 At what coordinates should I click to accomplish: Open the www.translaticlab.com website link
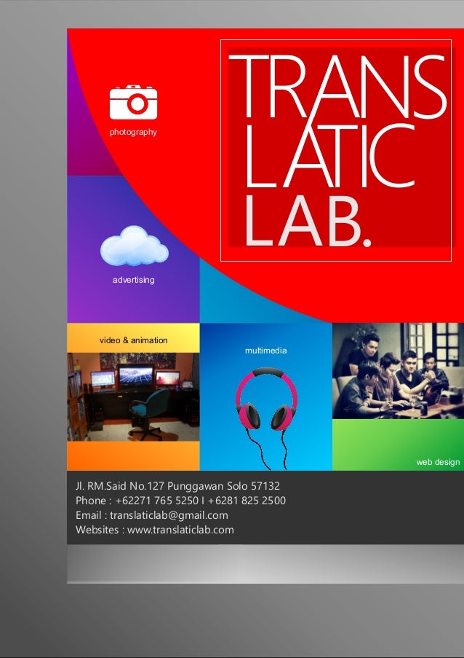pyautogui.click(x=180, y=530)
